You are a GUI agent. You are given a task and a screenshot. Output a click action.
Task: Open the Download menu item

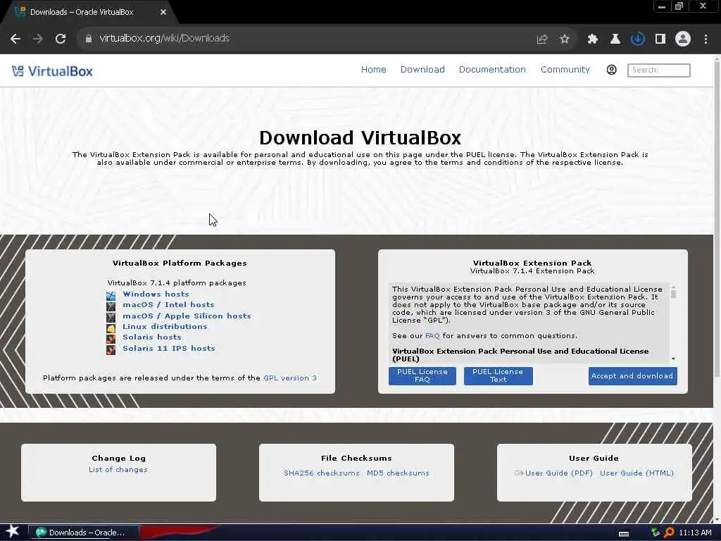pos(422,70)
